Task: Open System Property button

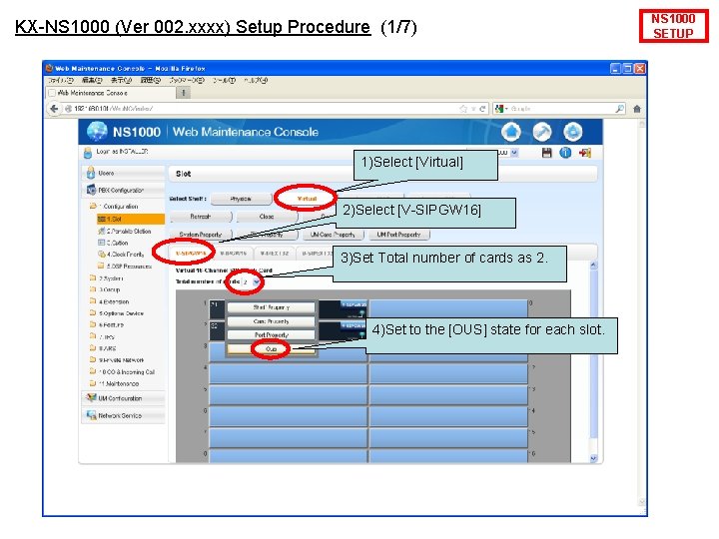Action: [x=201, y=235]
